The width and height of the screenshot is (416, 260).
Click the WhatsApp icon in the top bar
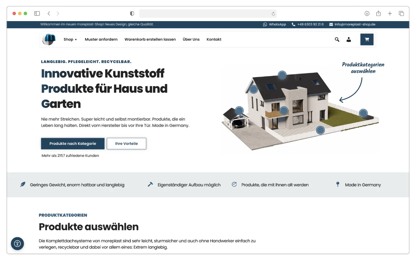(265, 24)
